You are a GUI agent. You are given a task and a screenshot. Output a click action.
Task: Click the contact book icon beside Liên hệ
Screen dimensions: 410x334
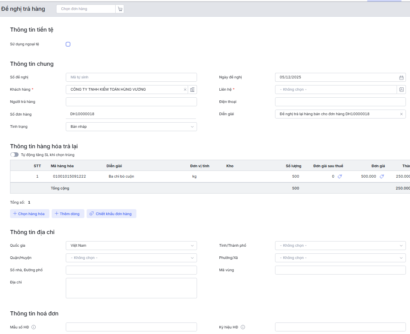[401, 90]
